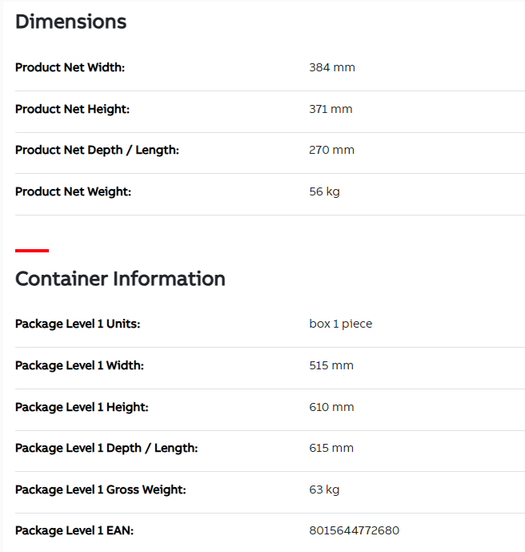Image resolution: width=525 pixels, height=552 pixels.
Task: Select the Package Level 1 EAN label
Action: coord(74,530)
